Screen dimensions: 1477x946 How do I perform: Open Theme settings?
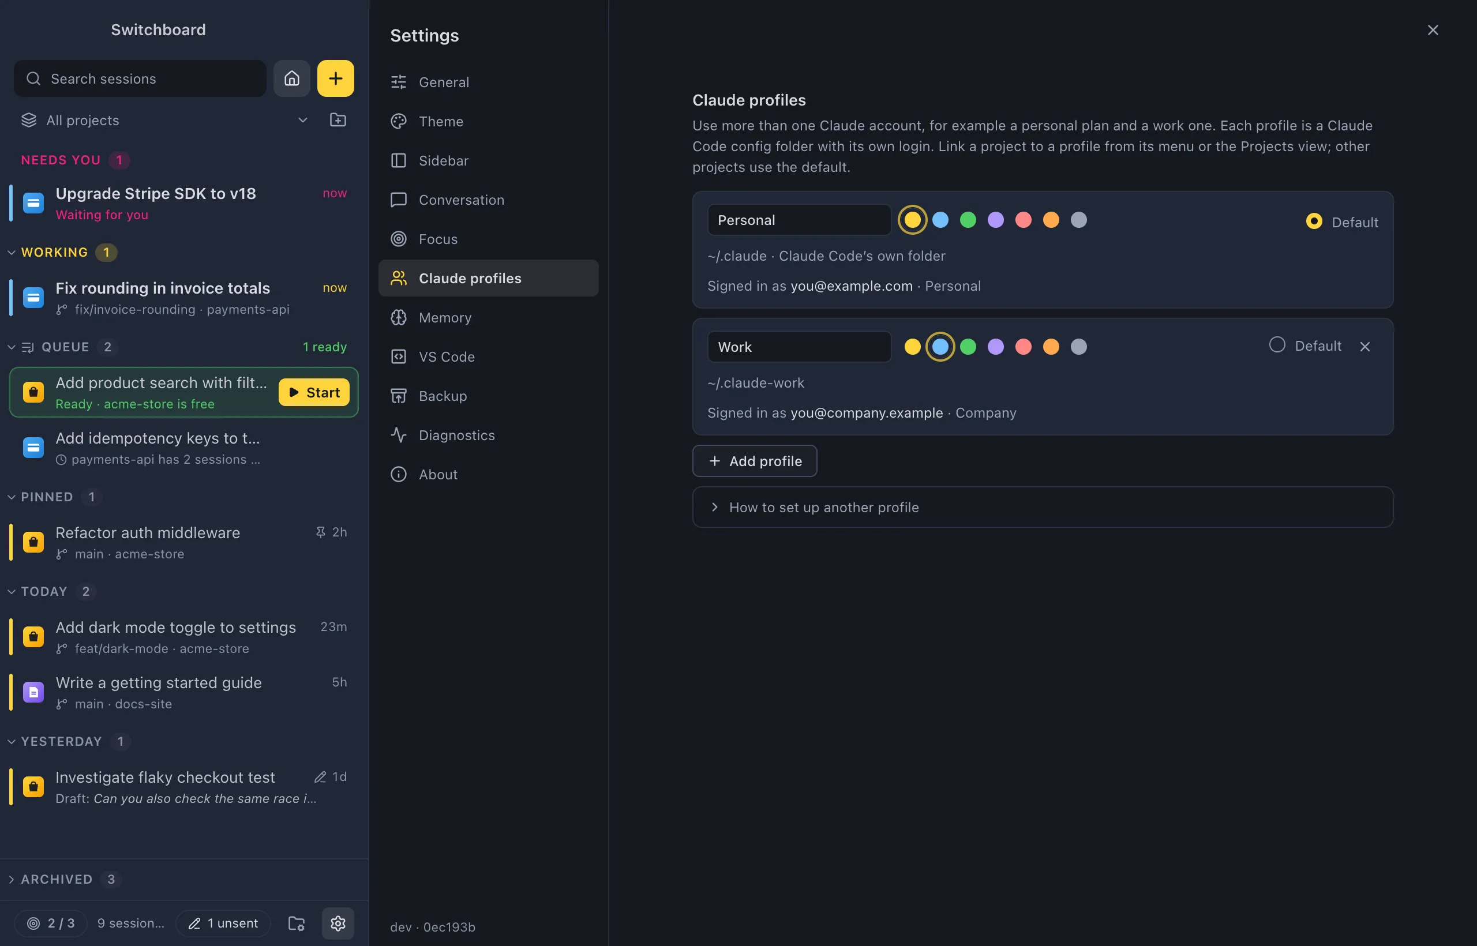coord(489,121)
